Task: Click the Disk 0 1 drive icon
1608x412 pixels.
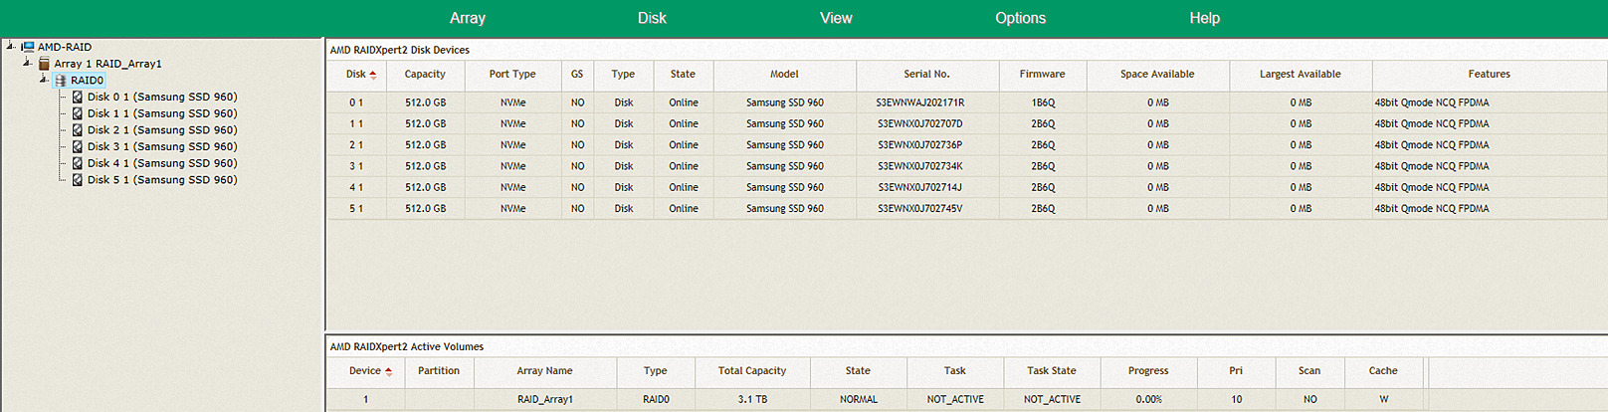Action: click(78, 98)
